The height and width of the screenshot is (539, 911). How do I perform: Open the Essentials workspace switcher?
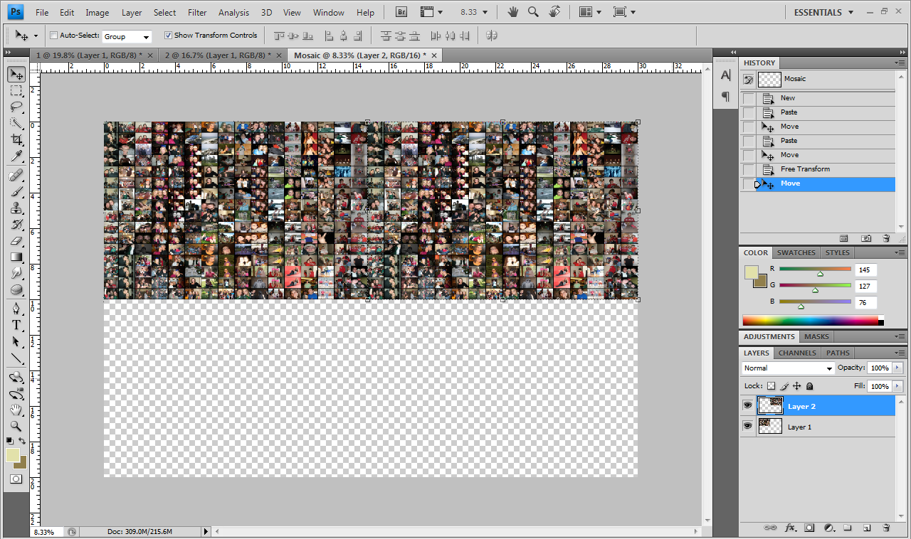coord(823,12)
